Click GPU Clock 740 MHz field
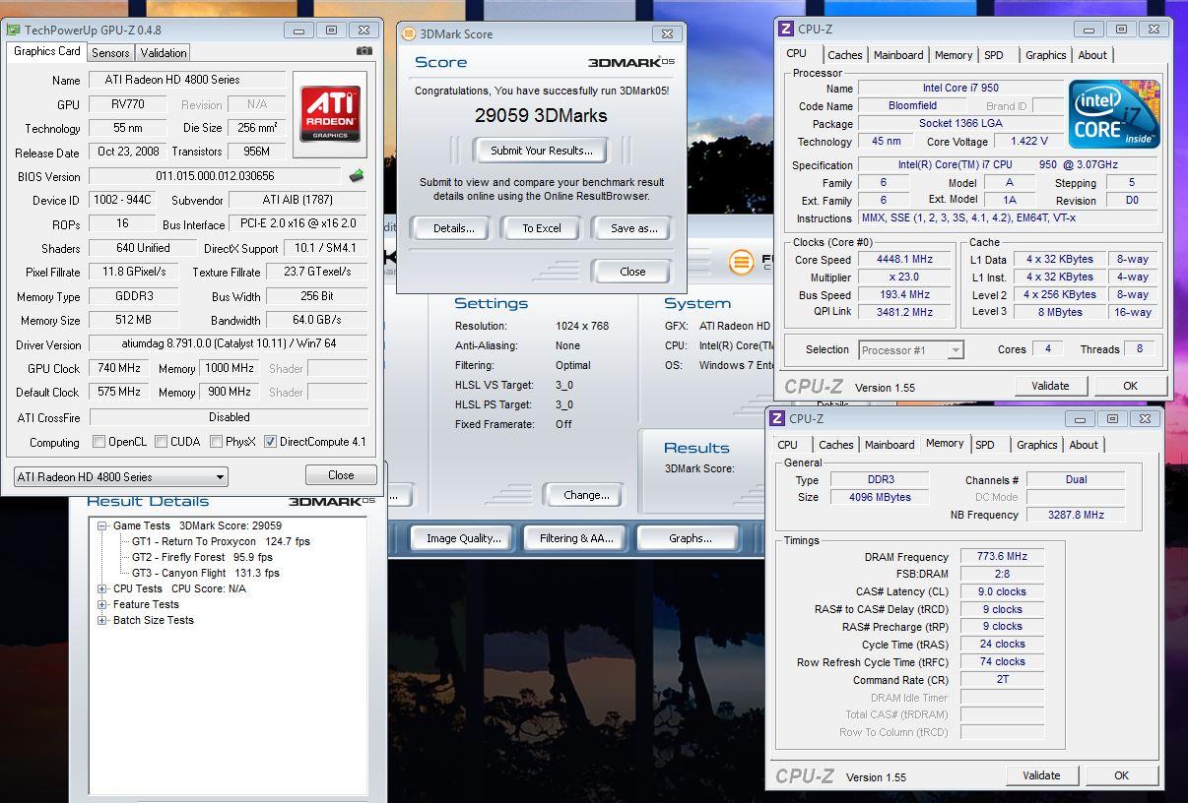Screen dimensions: 1188x803 click(x=118, y=368)
